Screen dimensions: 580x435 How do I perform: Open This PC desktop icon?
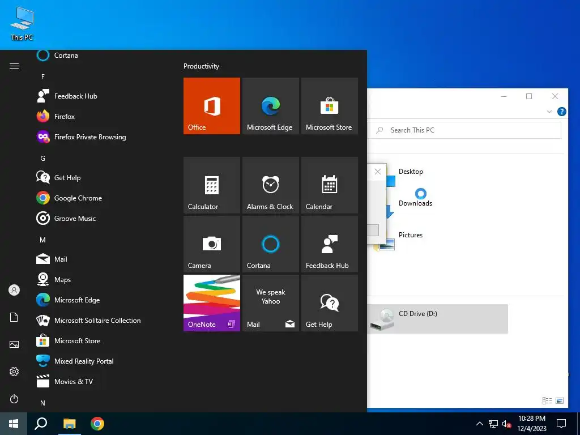22,23
